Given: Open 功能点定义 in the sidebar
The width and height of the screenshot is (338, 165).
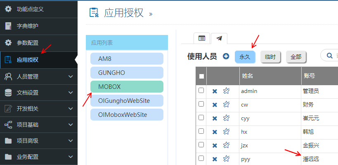Looking at the screenshot, I should (x=30, y=9).
